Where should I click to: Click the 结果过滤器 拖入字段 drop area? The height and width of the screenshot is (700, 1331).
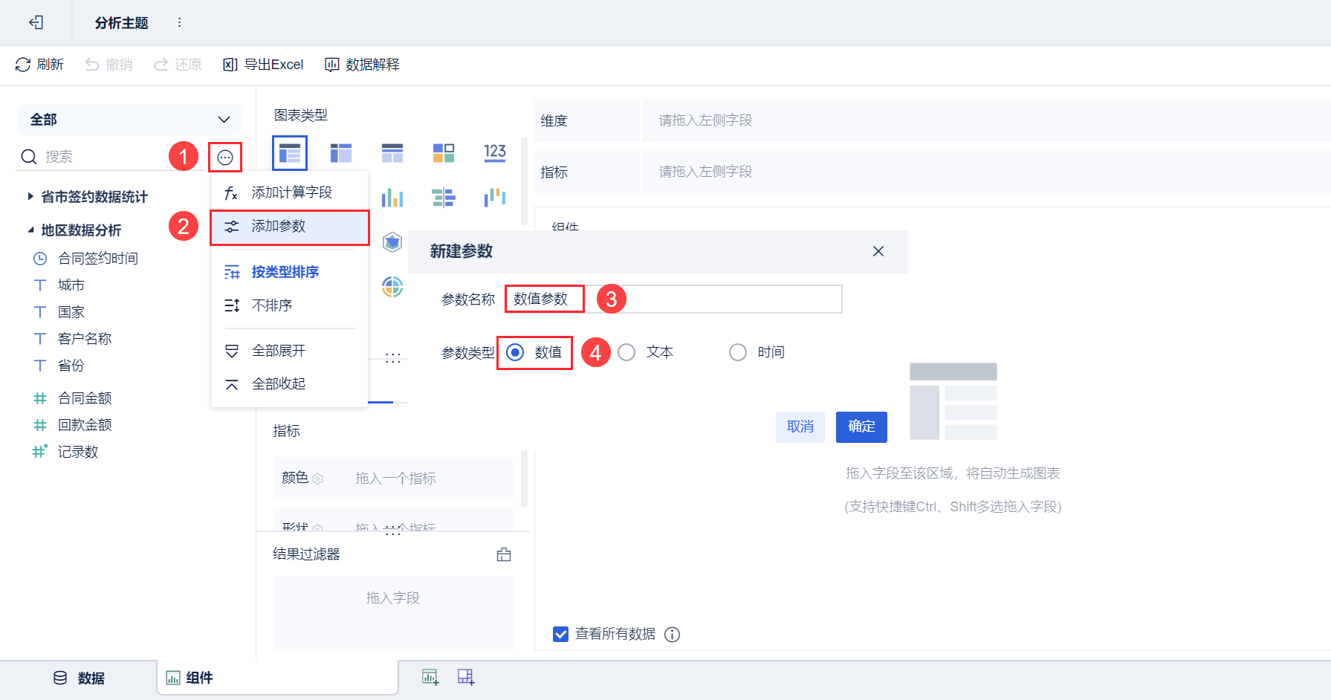click(393, 613)
